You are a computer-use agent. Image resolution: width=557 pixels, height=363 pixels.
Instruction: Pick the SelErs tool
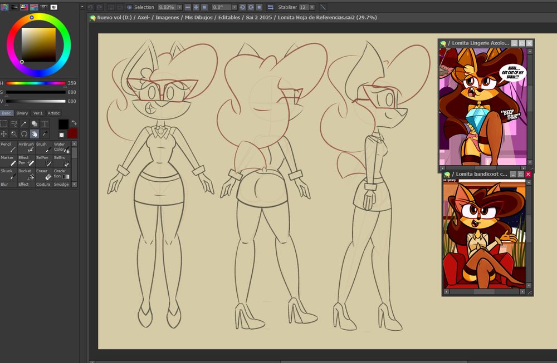(62, 161)
